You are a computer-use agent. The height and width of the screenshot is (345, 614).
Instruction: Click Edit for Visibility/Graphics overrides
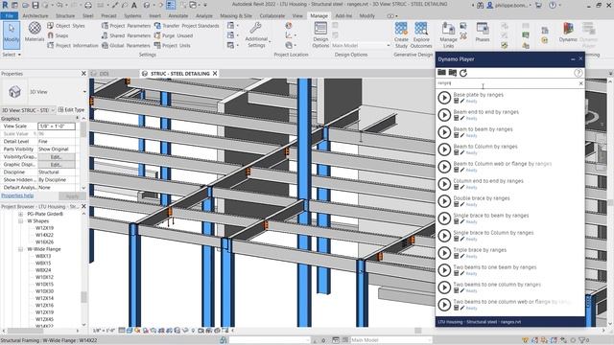tap(57, 157)
